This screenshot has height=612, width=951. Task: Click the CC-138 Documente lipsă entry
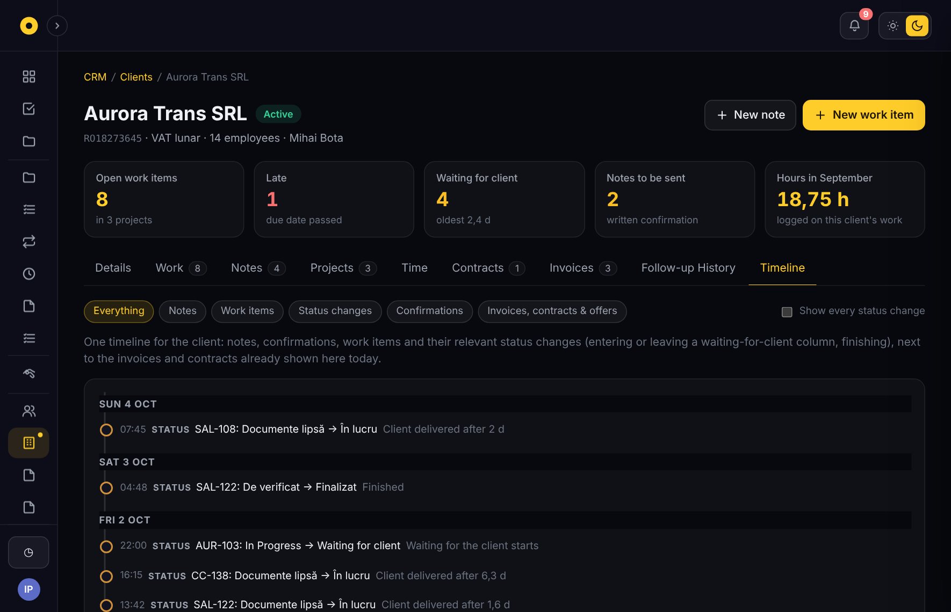click(x=280, y=576)
